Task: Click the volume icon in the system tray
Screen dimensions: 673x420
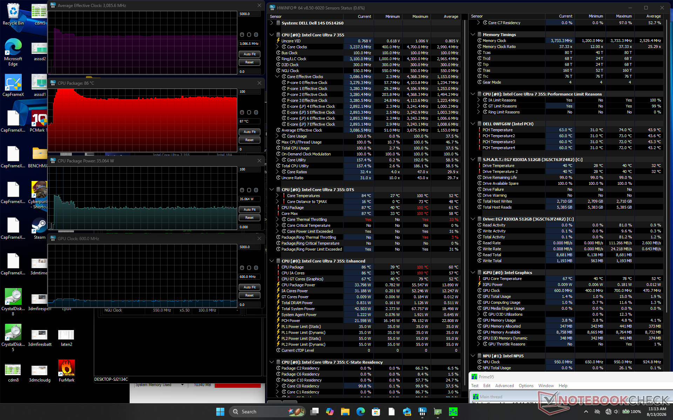Action: (616, 412)
